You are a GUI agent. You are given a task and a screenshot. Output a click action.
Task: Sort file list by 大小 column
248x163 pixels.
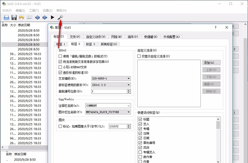13,25
